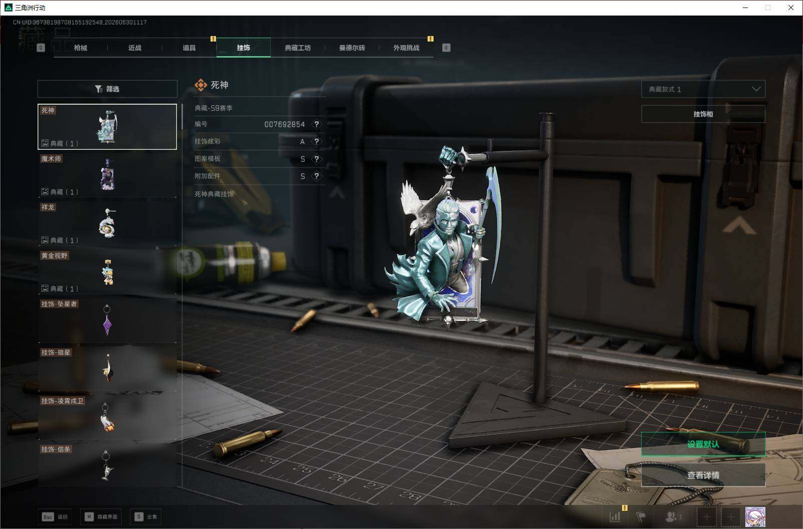803x529 pixels.
Task: Click the first plus teammate slot
Action: pyautogui.click(x=707, y=516)
